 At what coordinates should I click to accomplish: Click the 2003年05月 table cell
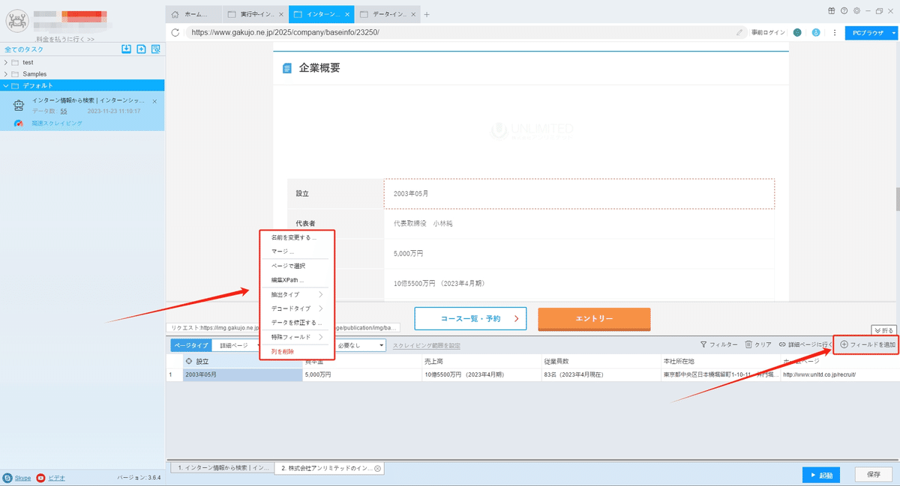coord(242,374)
